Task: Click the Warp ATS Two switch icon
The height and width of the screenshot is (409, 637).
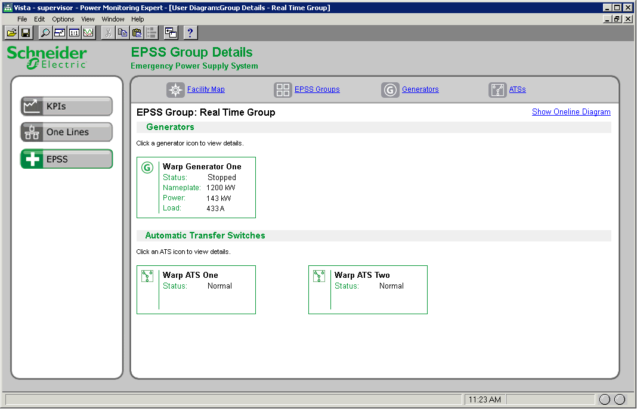Action: click(319, 275)
